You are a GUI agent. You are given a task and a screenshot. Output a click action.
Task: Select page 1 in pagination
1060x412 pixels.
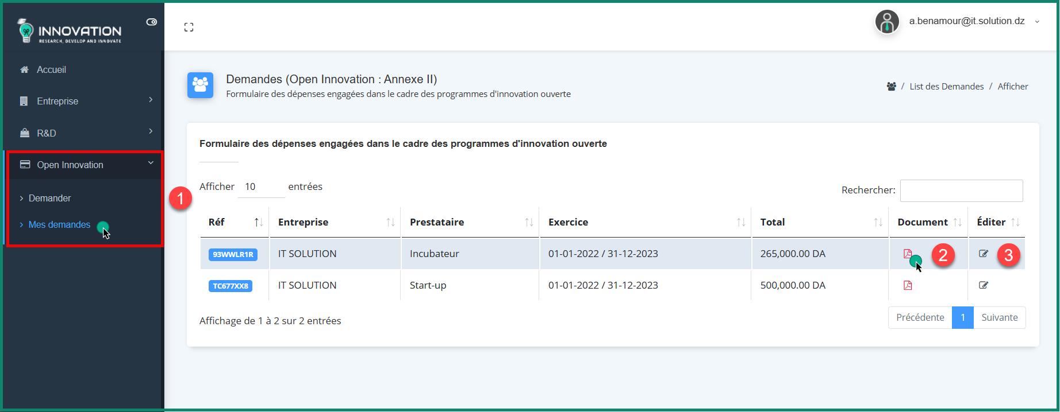(963, 317)
